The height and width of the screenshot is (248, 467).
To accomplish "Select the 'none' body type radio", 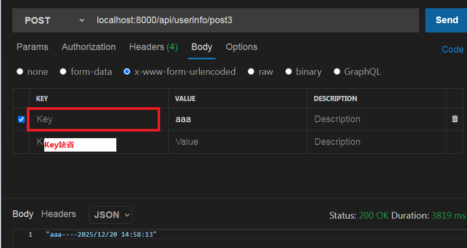I will (20, 72).
